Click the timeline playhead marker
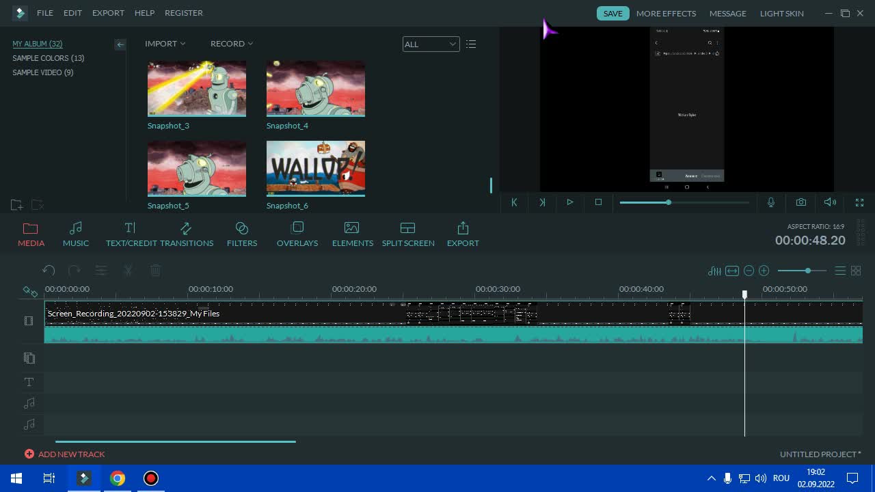The image size is (875, 492). click(744, 295)
